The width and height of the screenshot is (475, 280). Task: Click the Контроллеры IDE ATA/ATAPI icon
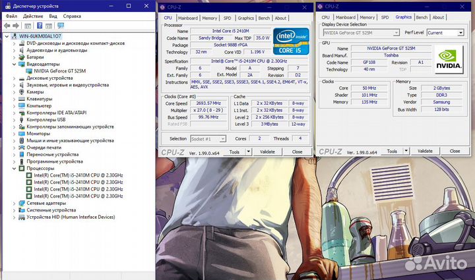coord(22,113)
